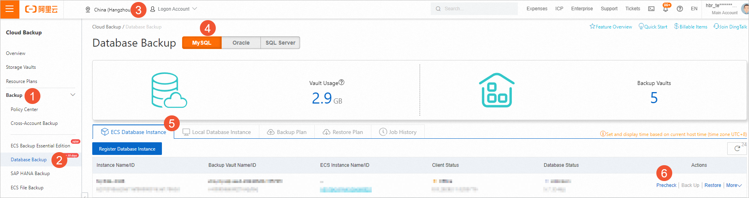Click the Vault Usage help tooltip icon
Image resolution: width=749 pixels, height=198 pixels.
point(342,83)
